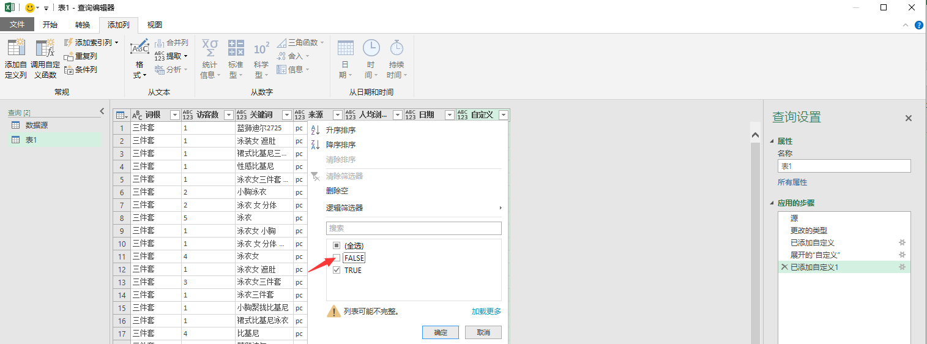Open settings gear for 展开的"自定义" step
The image size is (927, 344).
[x=902, y=255]
